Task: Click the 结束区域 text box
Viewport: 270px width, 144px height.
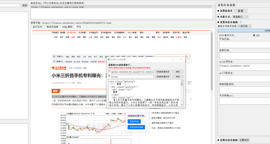Action: (244, 56)
